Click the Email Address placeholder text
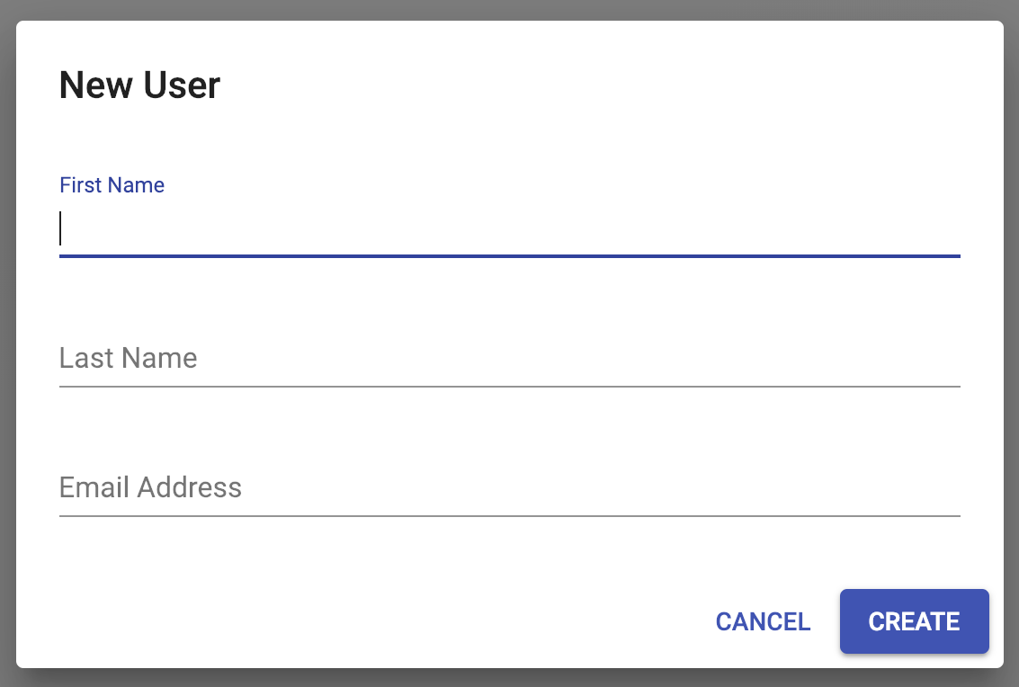 coord(150,488)
